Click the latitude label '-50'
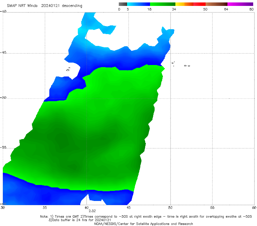This screenshot has height=226, width=257. point(3,97)
